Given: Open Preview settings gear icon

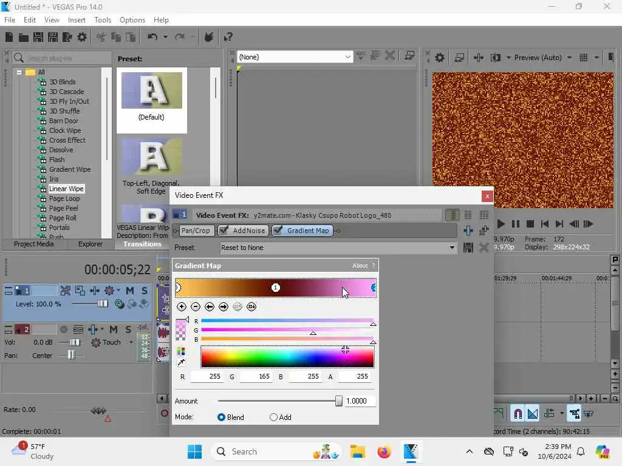Looking at the screenshot, I should 440,58.
